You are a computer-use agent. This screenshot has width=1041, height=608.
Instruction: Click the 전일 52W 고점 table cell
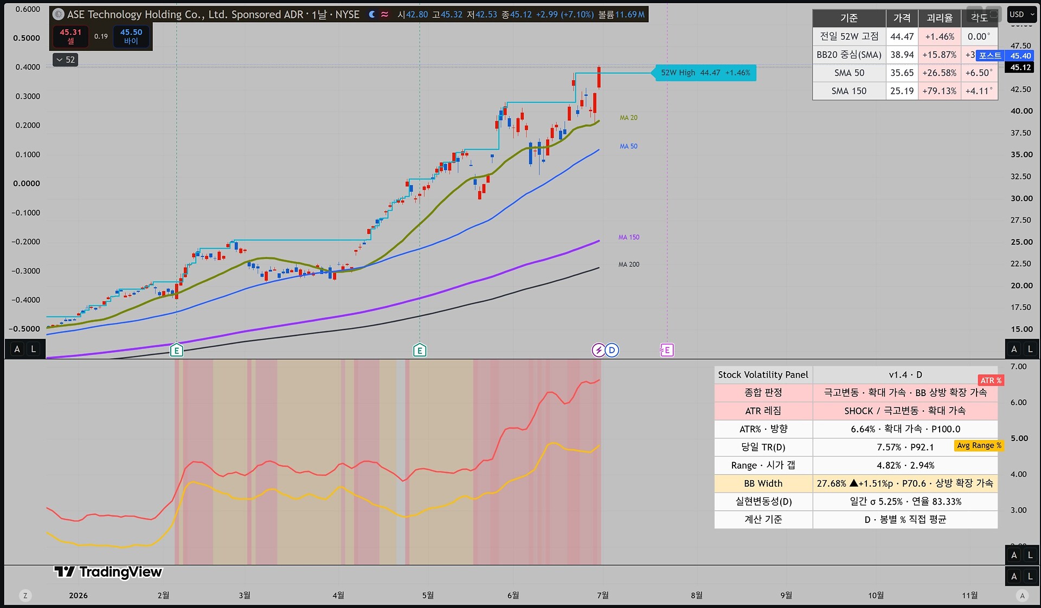tap(849, 36)
